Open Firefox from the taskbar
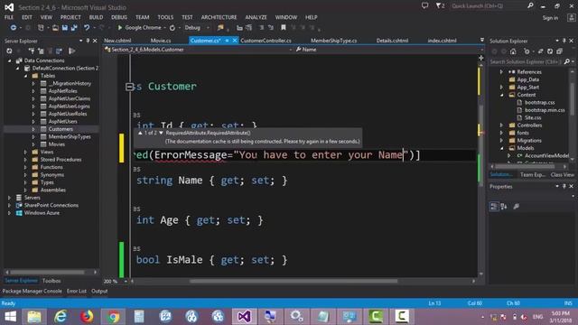Viewport: 578px width, 325px height. 87,317
